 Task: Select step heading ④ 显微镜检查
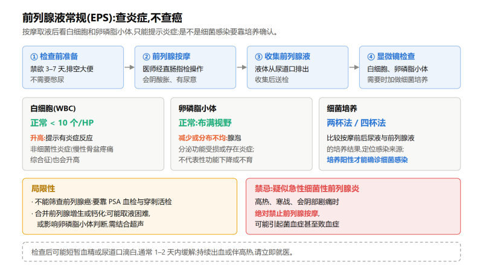[x=391, y=57]
